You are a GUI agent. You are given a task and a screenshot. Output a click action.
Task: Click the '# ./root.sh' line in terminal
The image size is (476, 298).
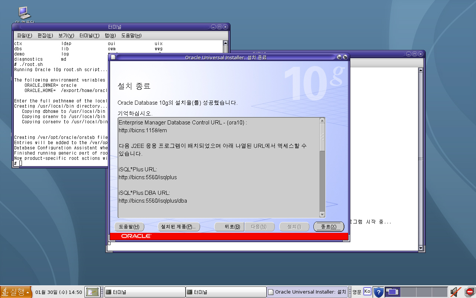[x=29, y=64]
